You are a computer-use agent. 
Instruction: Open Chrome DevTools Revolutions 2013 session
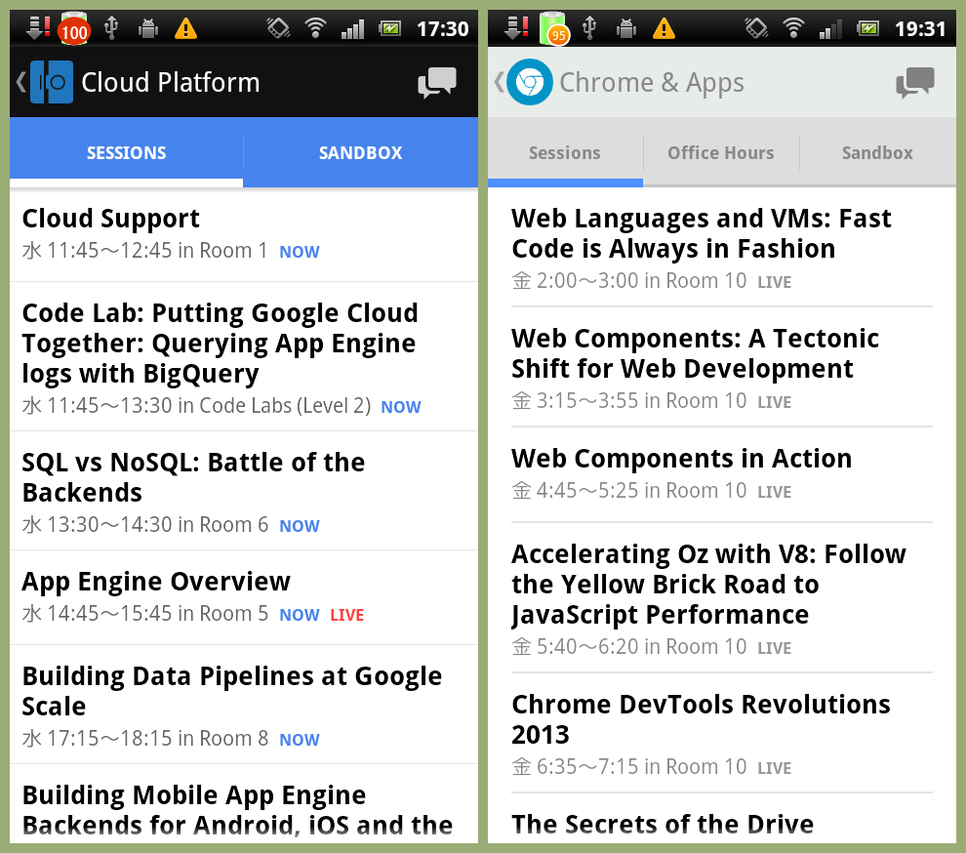(722, 733)
